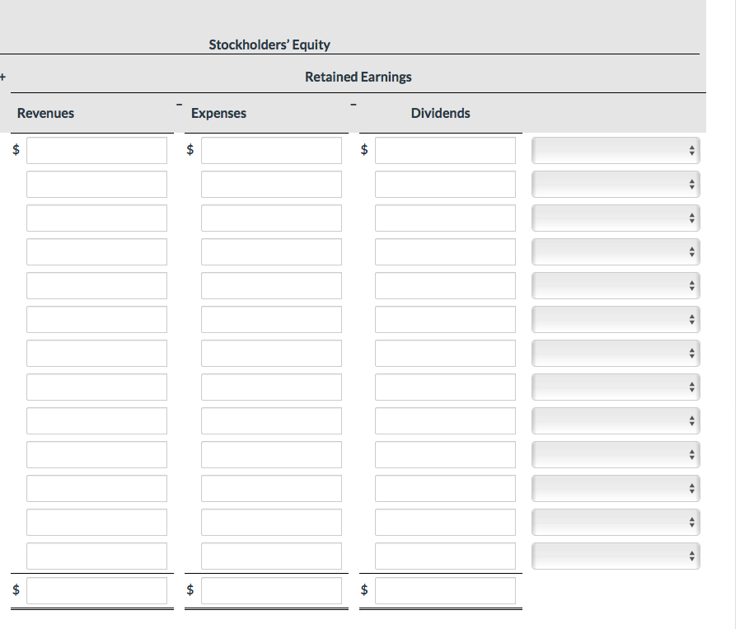Click the tenth-row Revenues input

pyautogui.click(x=96, y=455)
